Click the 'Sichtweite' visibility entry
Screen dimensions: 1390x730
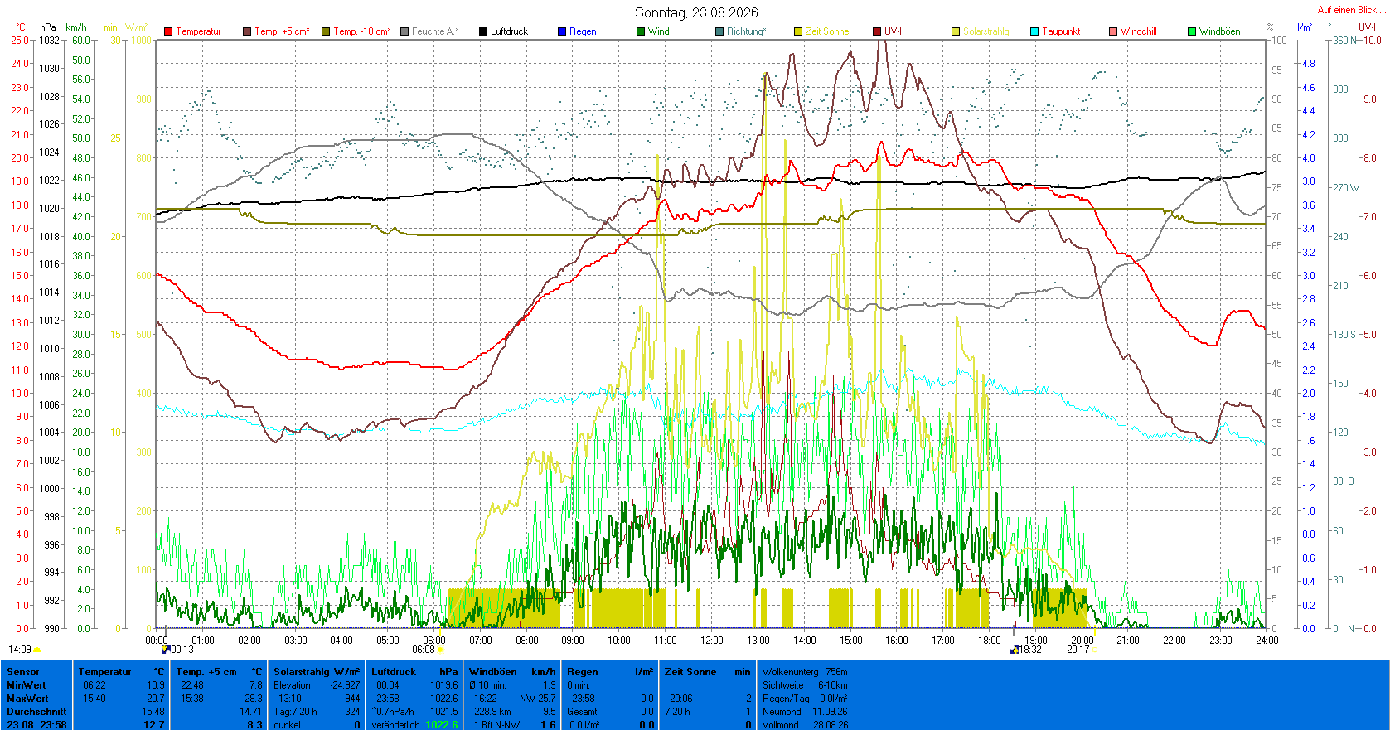pos(805,685)
